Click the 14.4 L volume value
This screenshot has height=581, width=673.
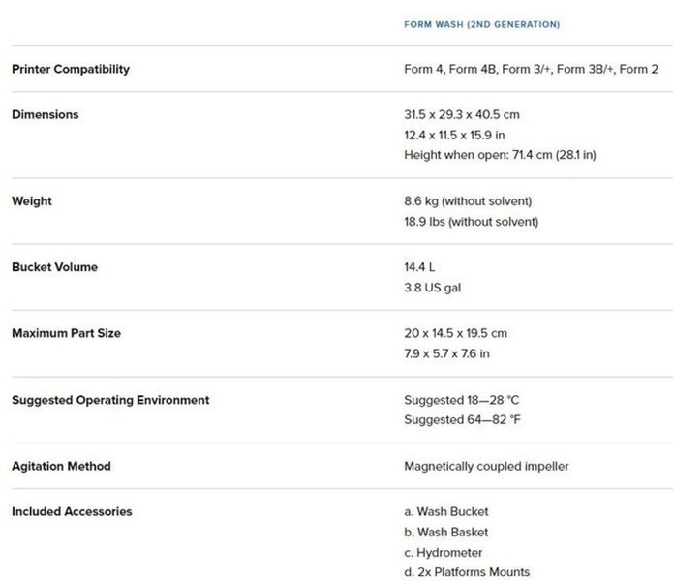tap(419, 267)
